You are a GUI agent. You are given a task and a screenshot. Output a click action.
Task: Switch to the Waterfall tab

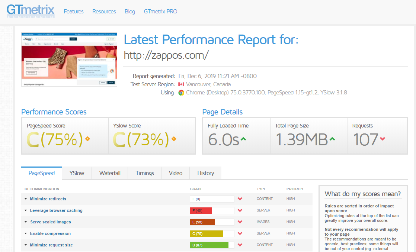coord(110,173)
